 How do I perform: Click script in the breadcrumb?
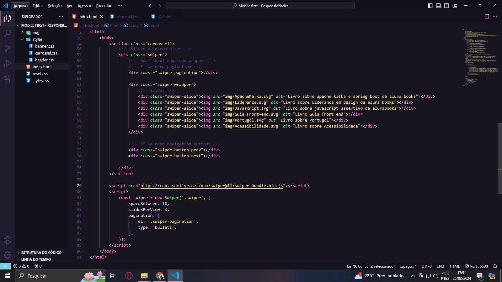point(152,25)
